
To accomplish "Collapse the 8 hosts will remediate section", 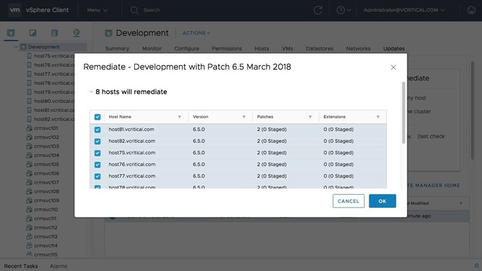I will pyautogui.click(x=91, y=92).
